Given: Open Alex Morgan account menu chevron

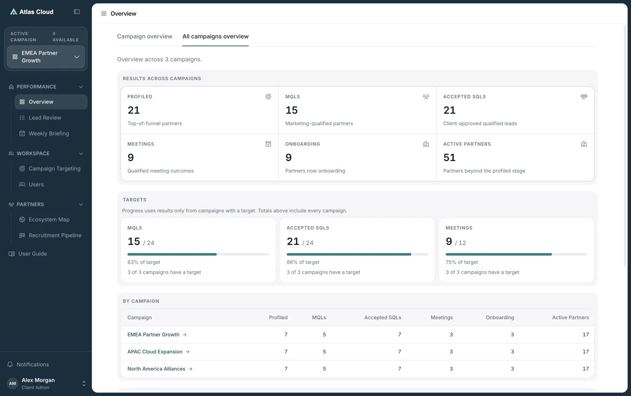Looking at the screenshot, I should click(83, 383).
